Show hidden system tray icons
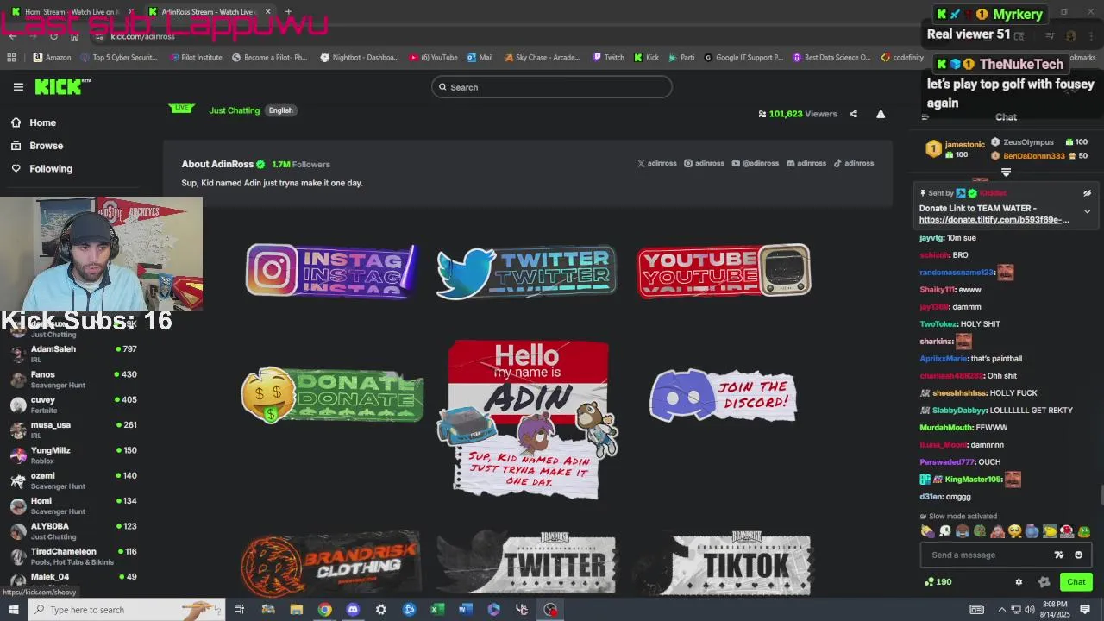The image size is (1104, 621). tap(1001, 610)
